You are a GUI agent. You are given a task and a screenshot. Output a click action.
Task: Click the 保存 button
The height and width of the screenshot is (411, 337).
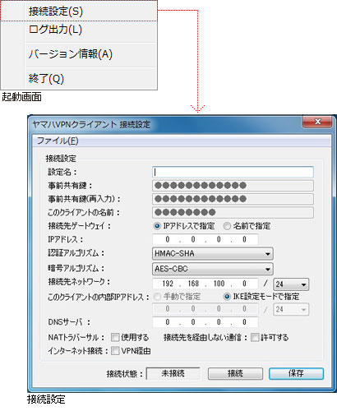(x=296, y=373)
